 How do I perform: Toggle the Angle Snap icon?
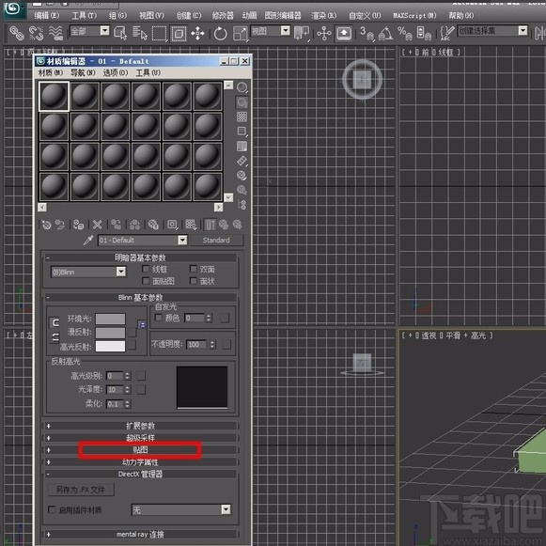point(385,34)
